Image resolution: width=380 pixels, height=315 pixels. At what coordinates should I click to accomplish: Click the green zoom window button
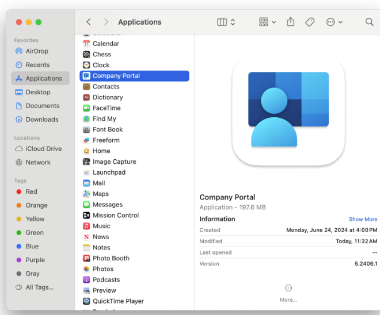coord(39,22)
